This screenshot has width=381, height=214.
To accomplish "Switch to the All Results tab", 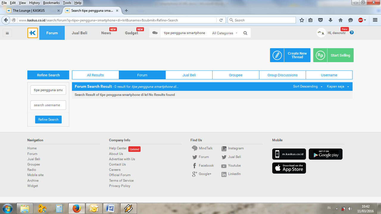I will (x=95, y=75).
